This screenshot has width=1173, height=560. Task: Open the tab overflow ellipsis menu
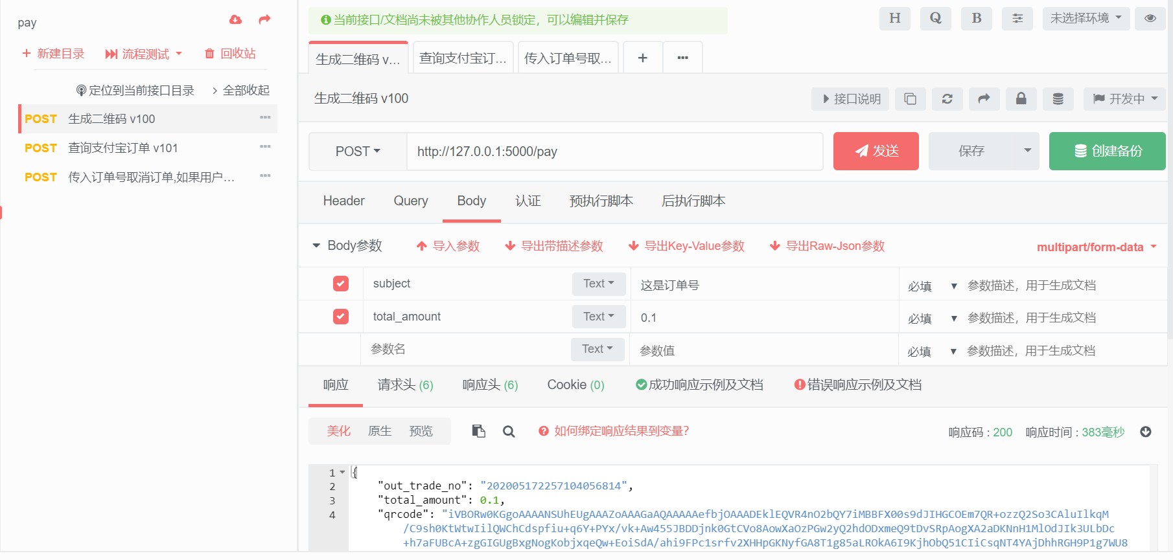tap(683, 58)
